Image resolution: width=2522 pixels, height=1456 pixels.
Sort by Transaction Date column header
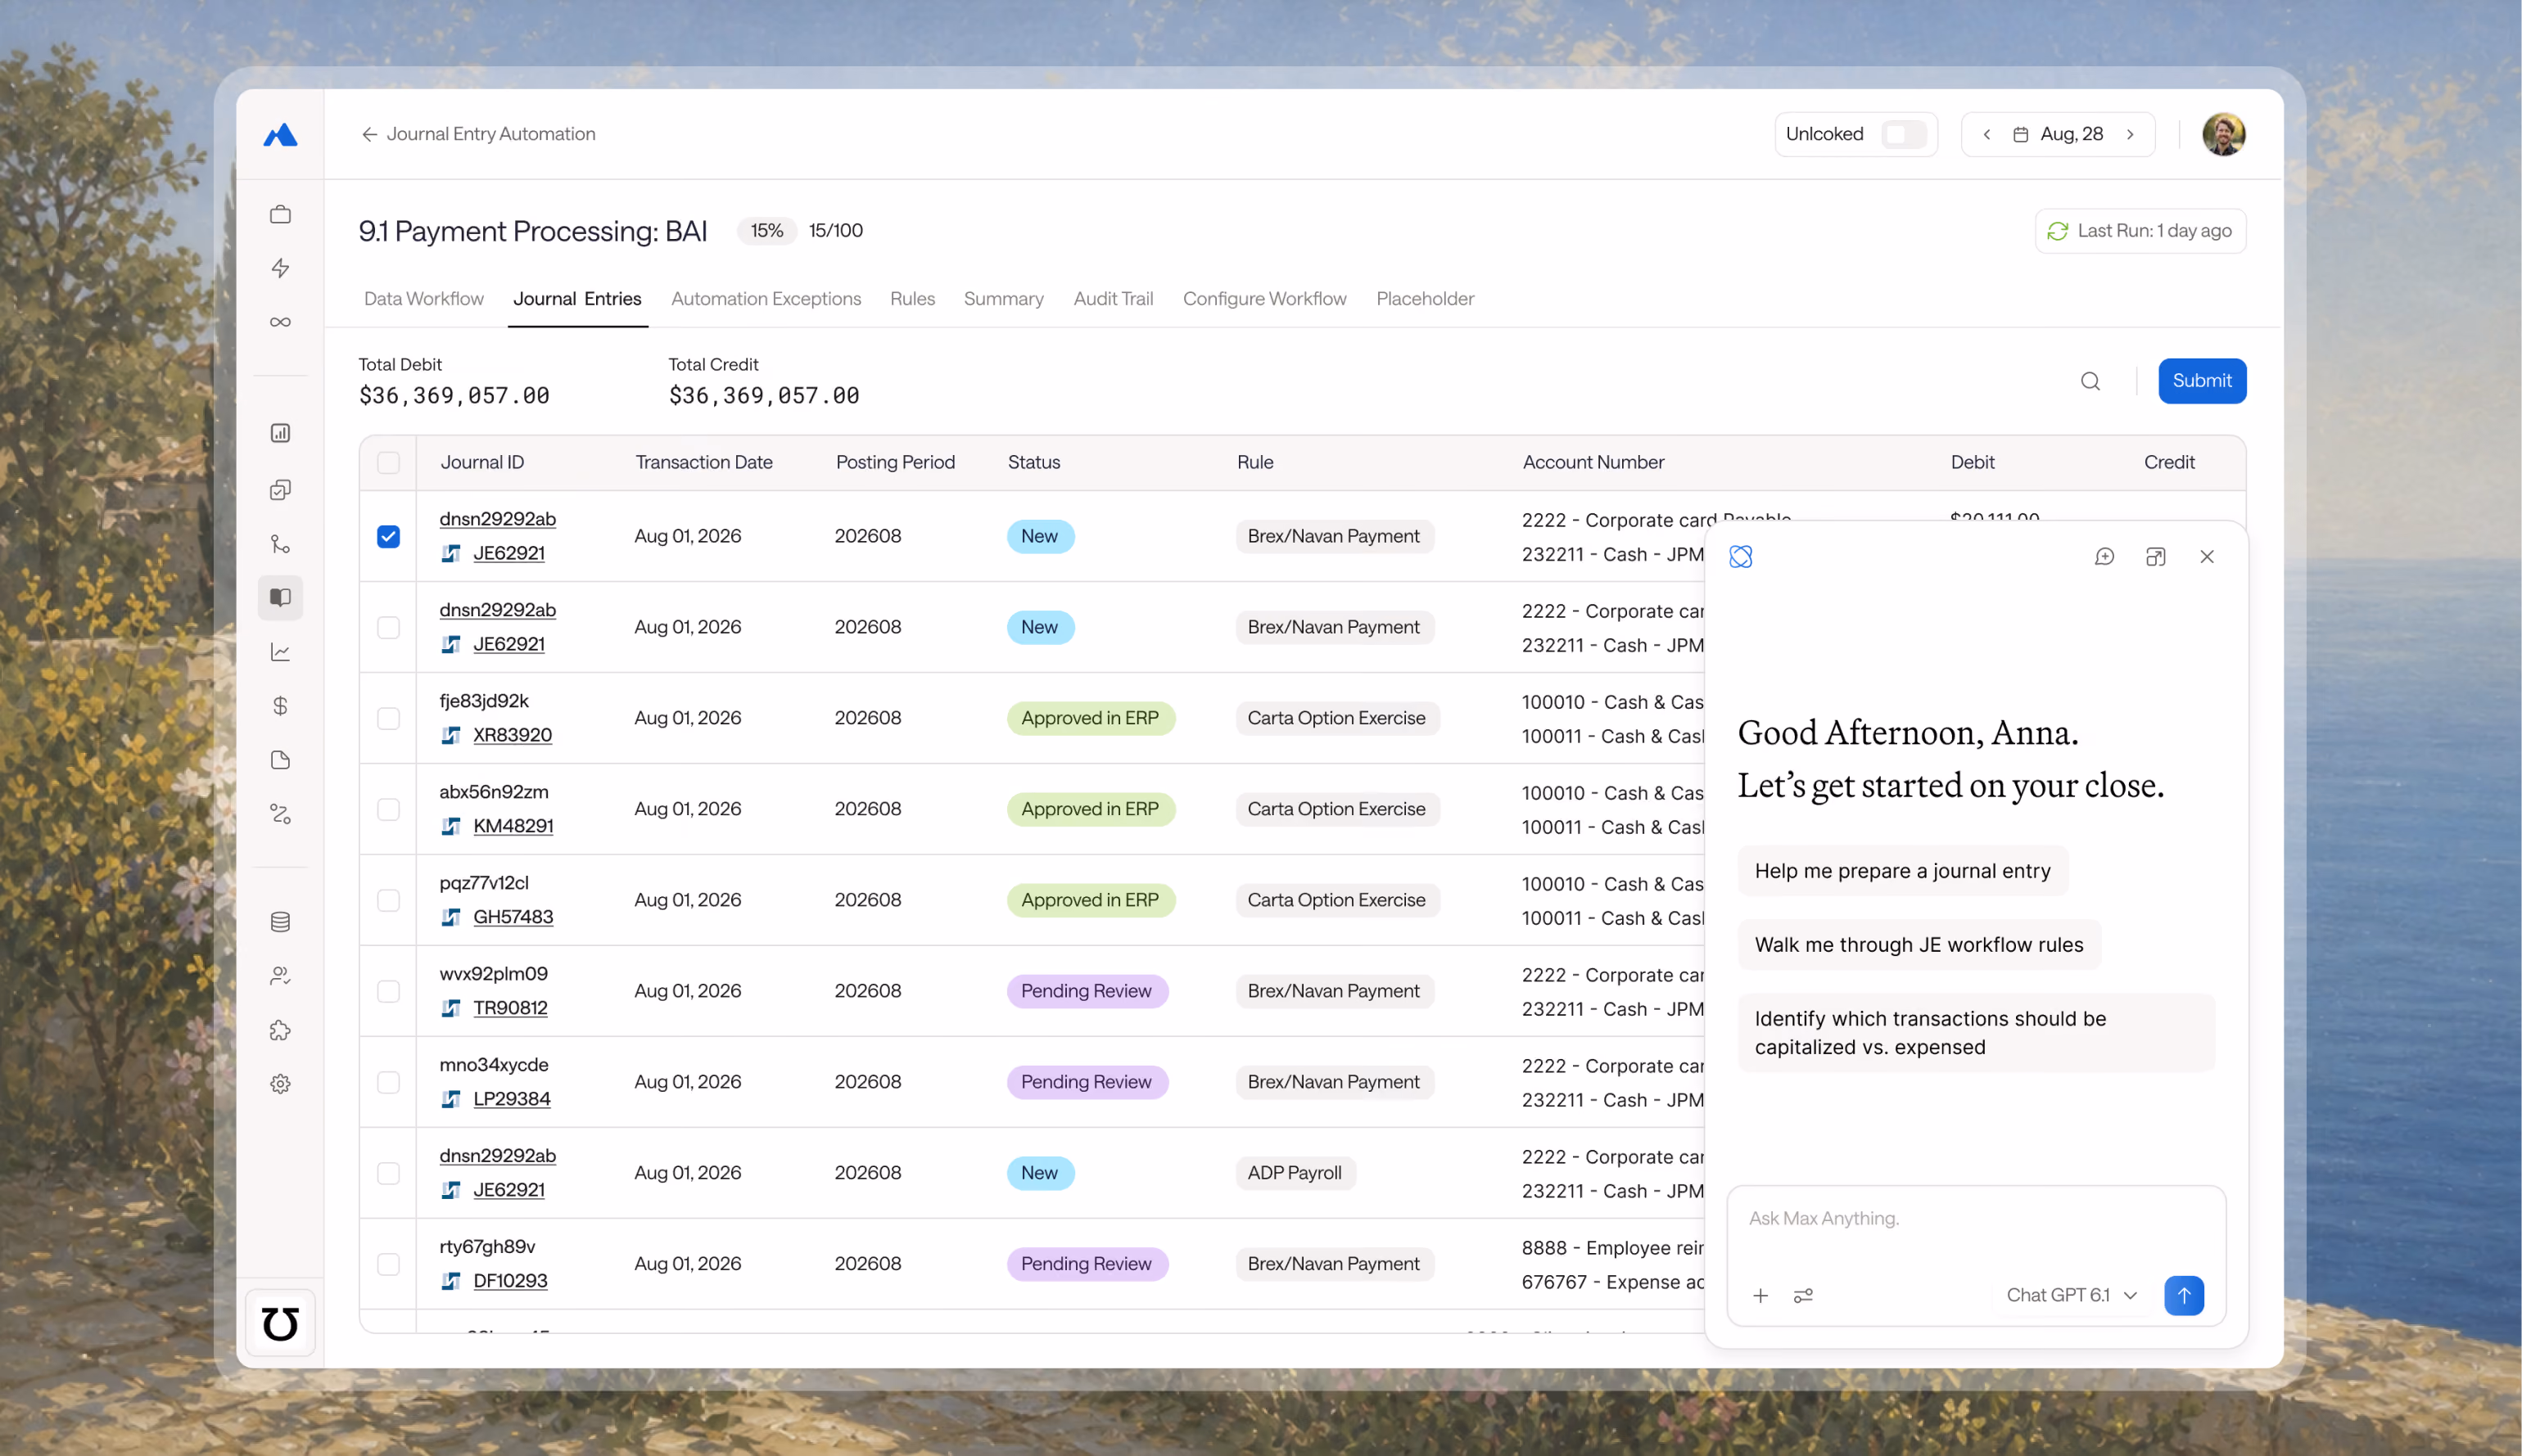703,462
